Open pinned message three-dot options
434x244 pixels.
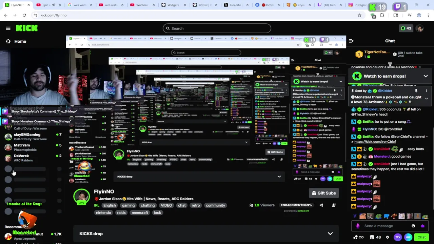[x=426, y=91]
